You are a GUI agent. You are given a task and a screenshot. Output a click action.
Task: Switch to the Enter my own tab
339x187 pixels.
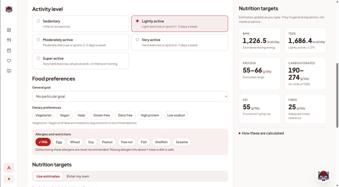tap(78, 176)
